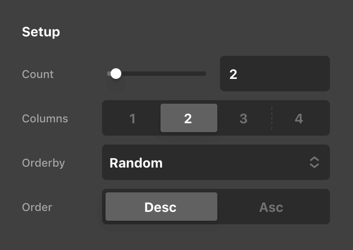Viewport: 353px width, 250px height.
Task: Click the Orderby label
Action: click(x=43, y=163)
